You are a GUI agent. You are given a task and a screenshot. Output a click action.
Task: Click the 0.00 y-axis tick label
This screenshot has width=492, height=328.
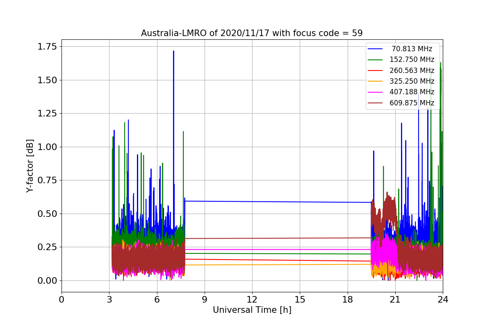(47, 280)
